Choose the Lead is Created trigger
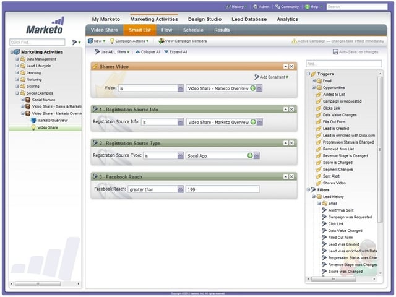 coord(335,129)
